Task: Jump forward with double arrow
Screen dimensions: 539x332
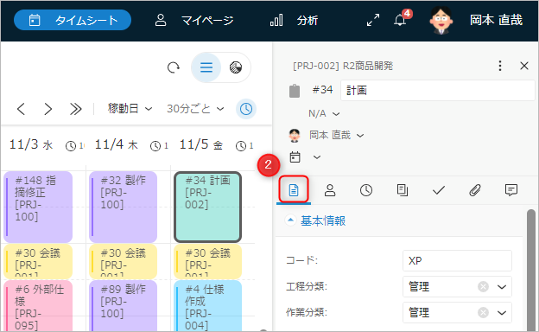Action: point(76,109)
